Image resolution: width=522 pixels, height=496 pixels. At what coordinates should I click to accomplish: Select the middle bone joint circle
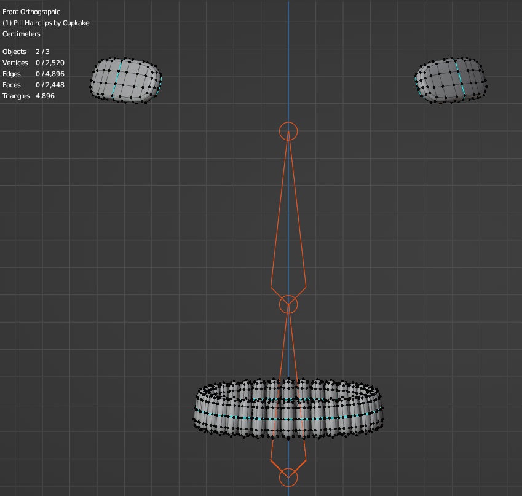click(x=288, y=304)
